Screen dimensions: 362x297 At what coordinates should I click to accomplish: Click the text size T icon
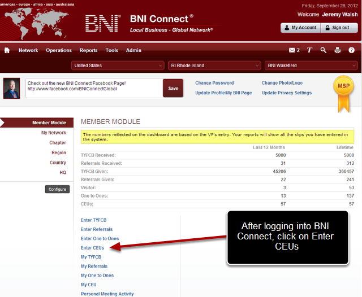(309, 50)
